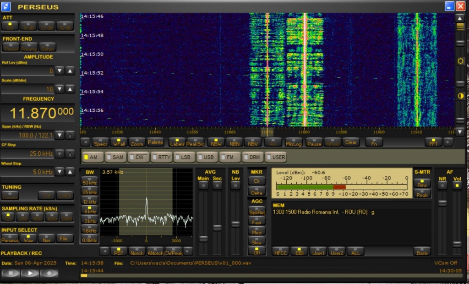Decrease Wheel Step with down arrow

pos(60,172)
